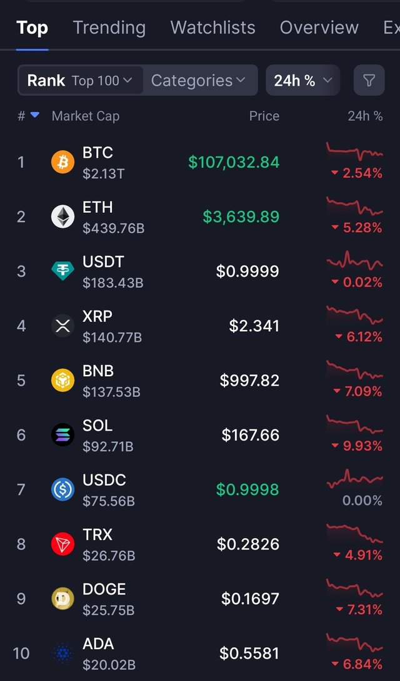Sort by Price column header

264,116
